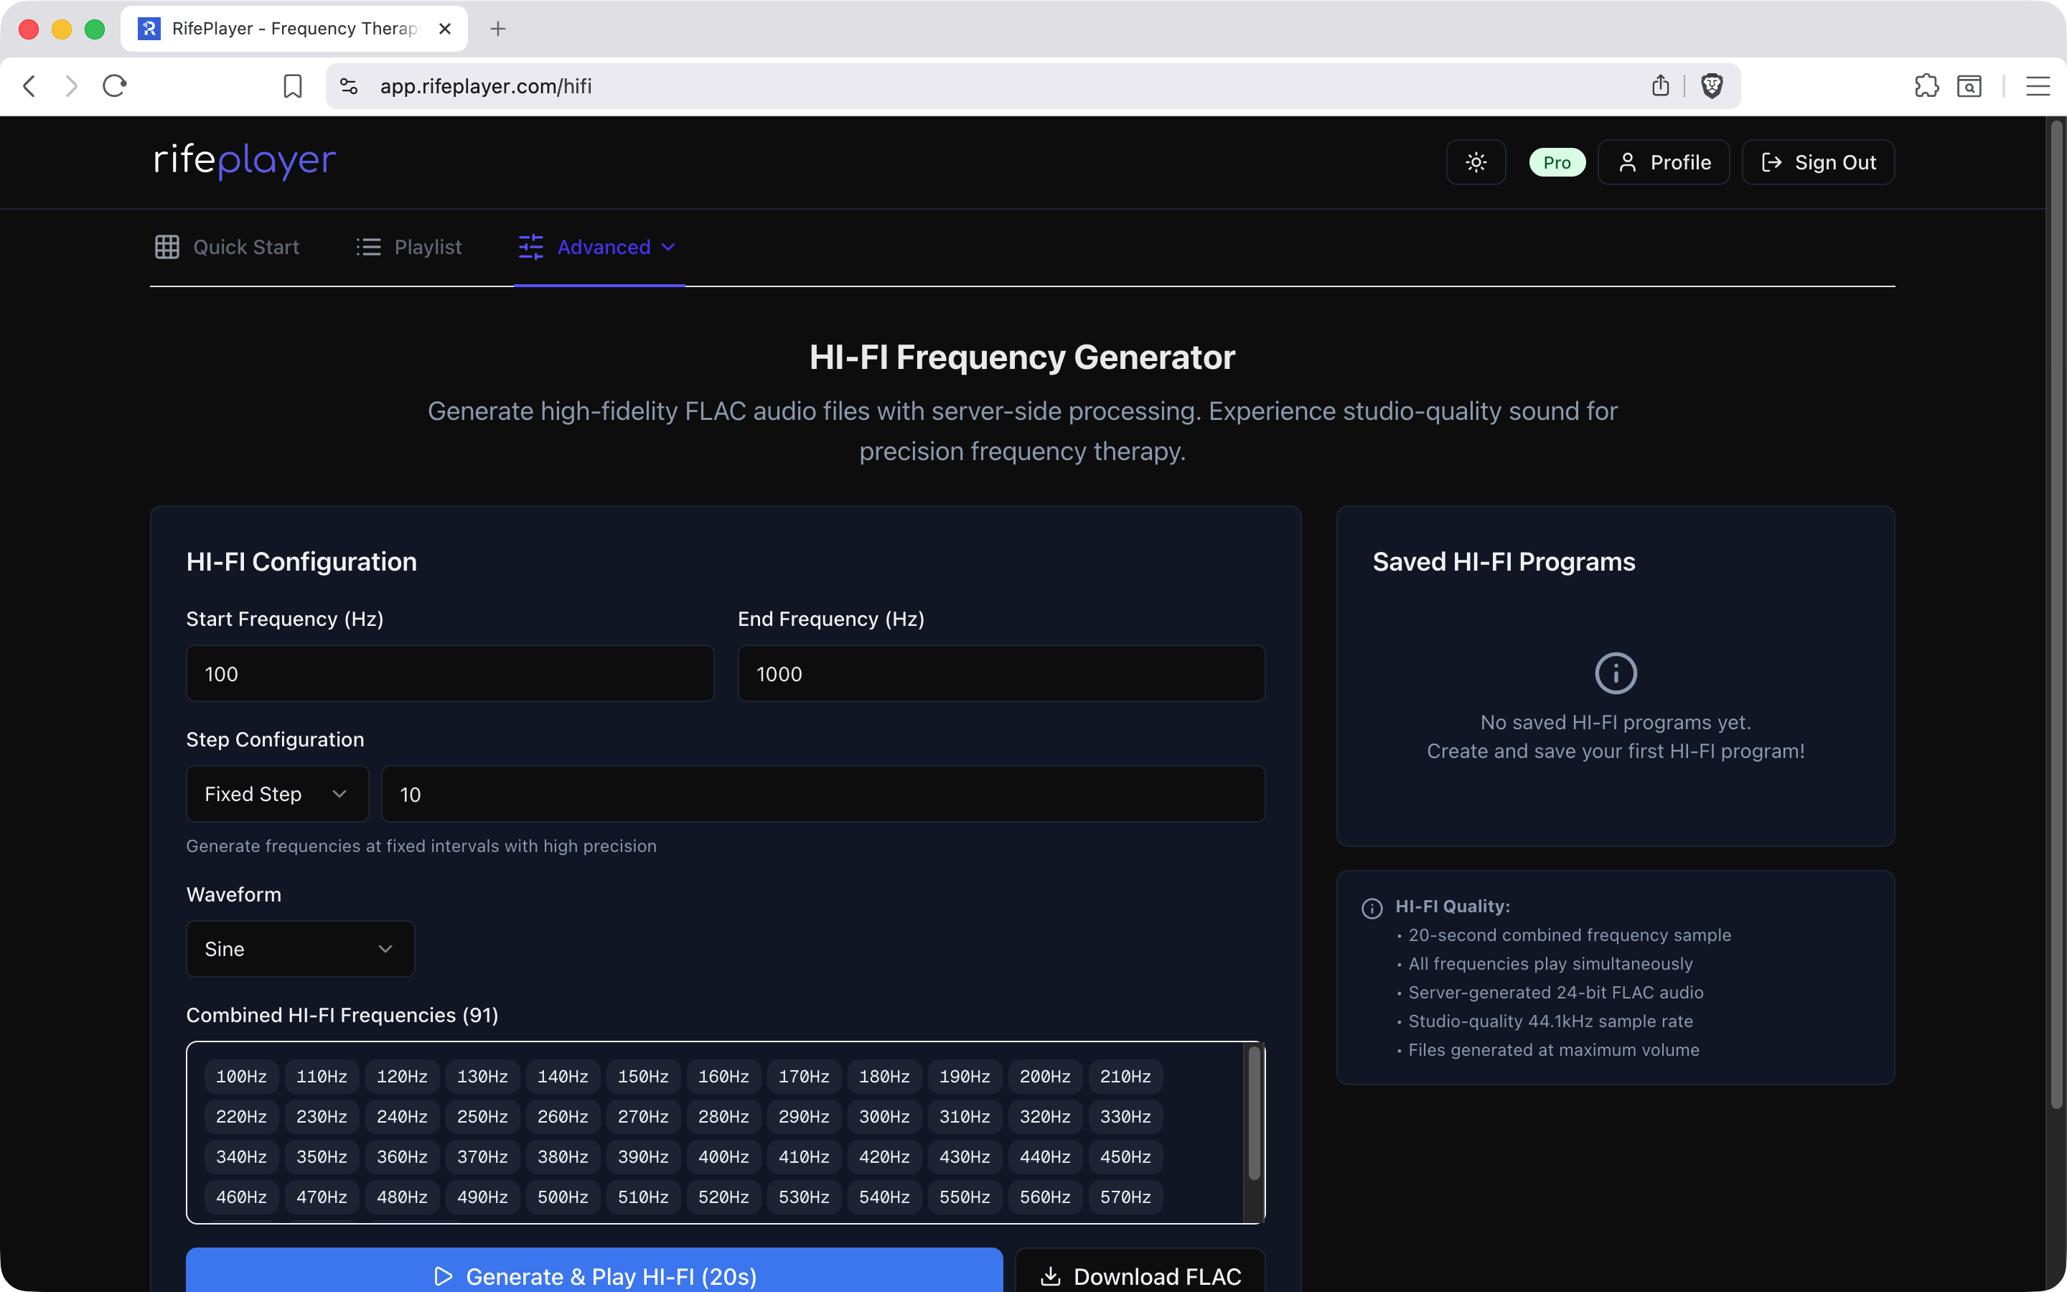This screenshot has height=1292, width=2067.
Task: Open the Sine waveform dropdown
Action: (x=301, y=948)
